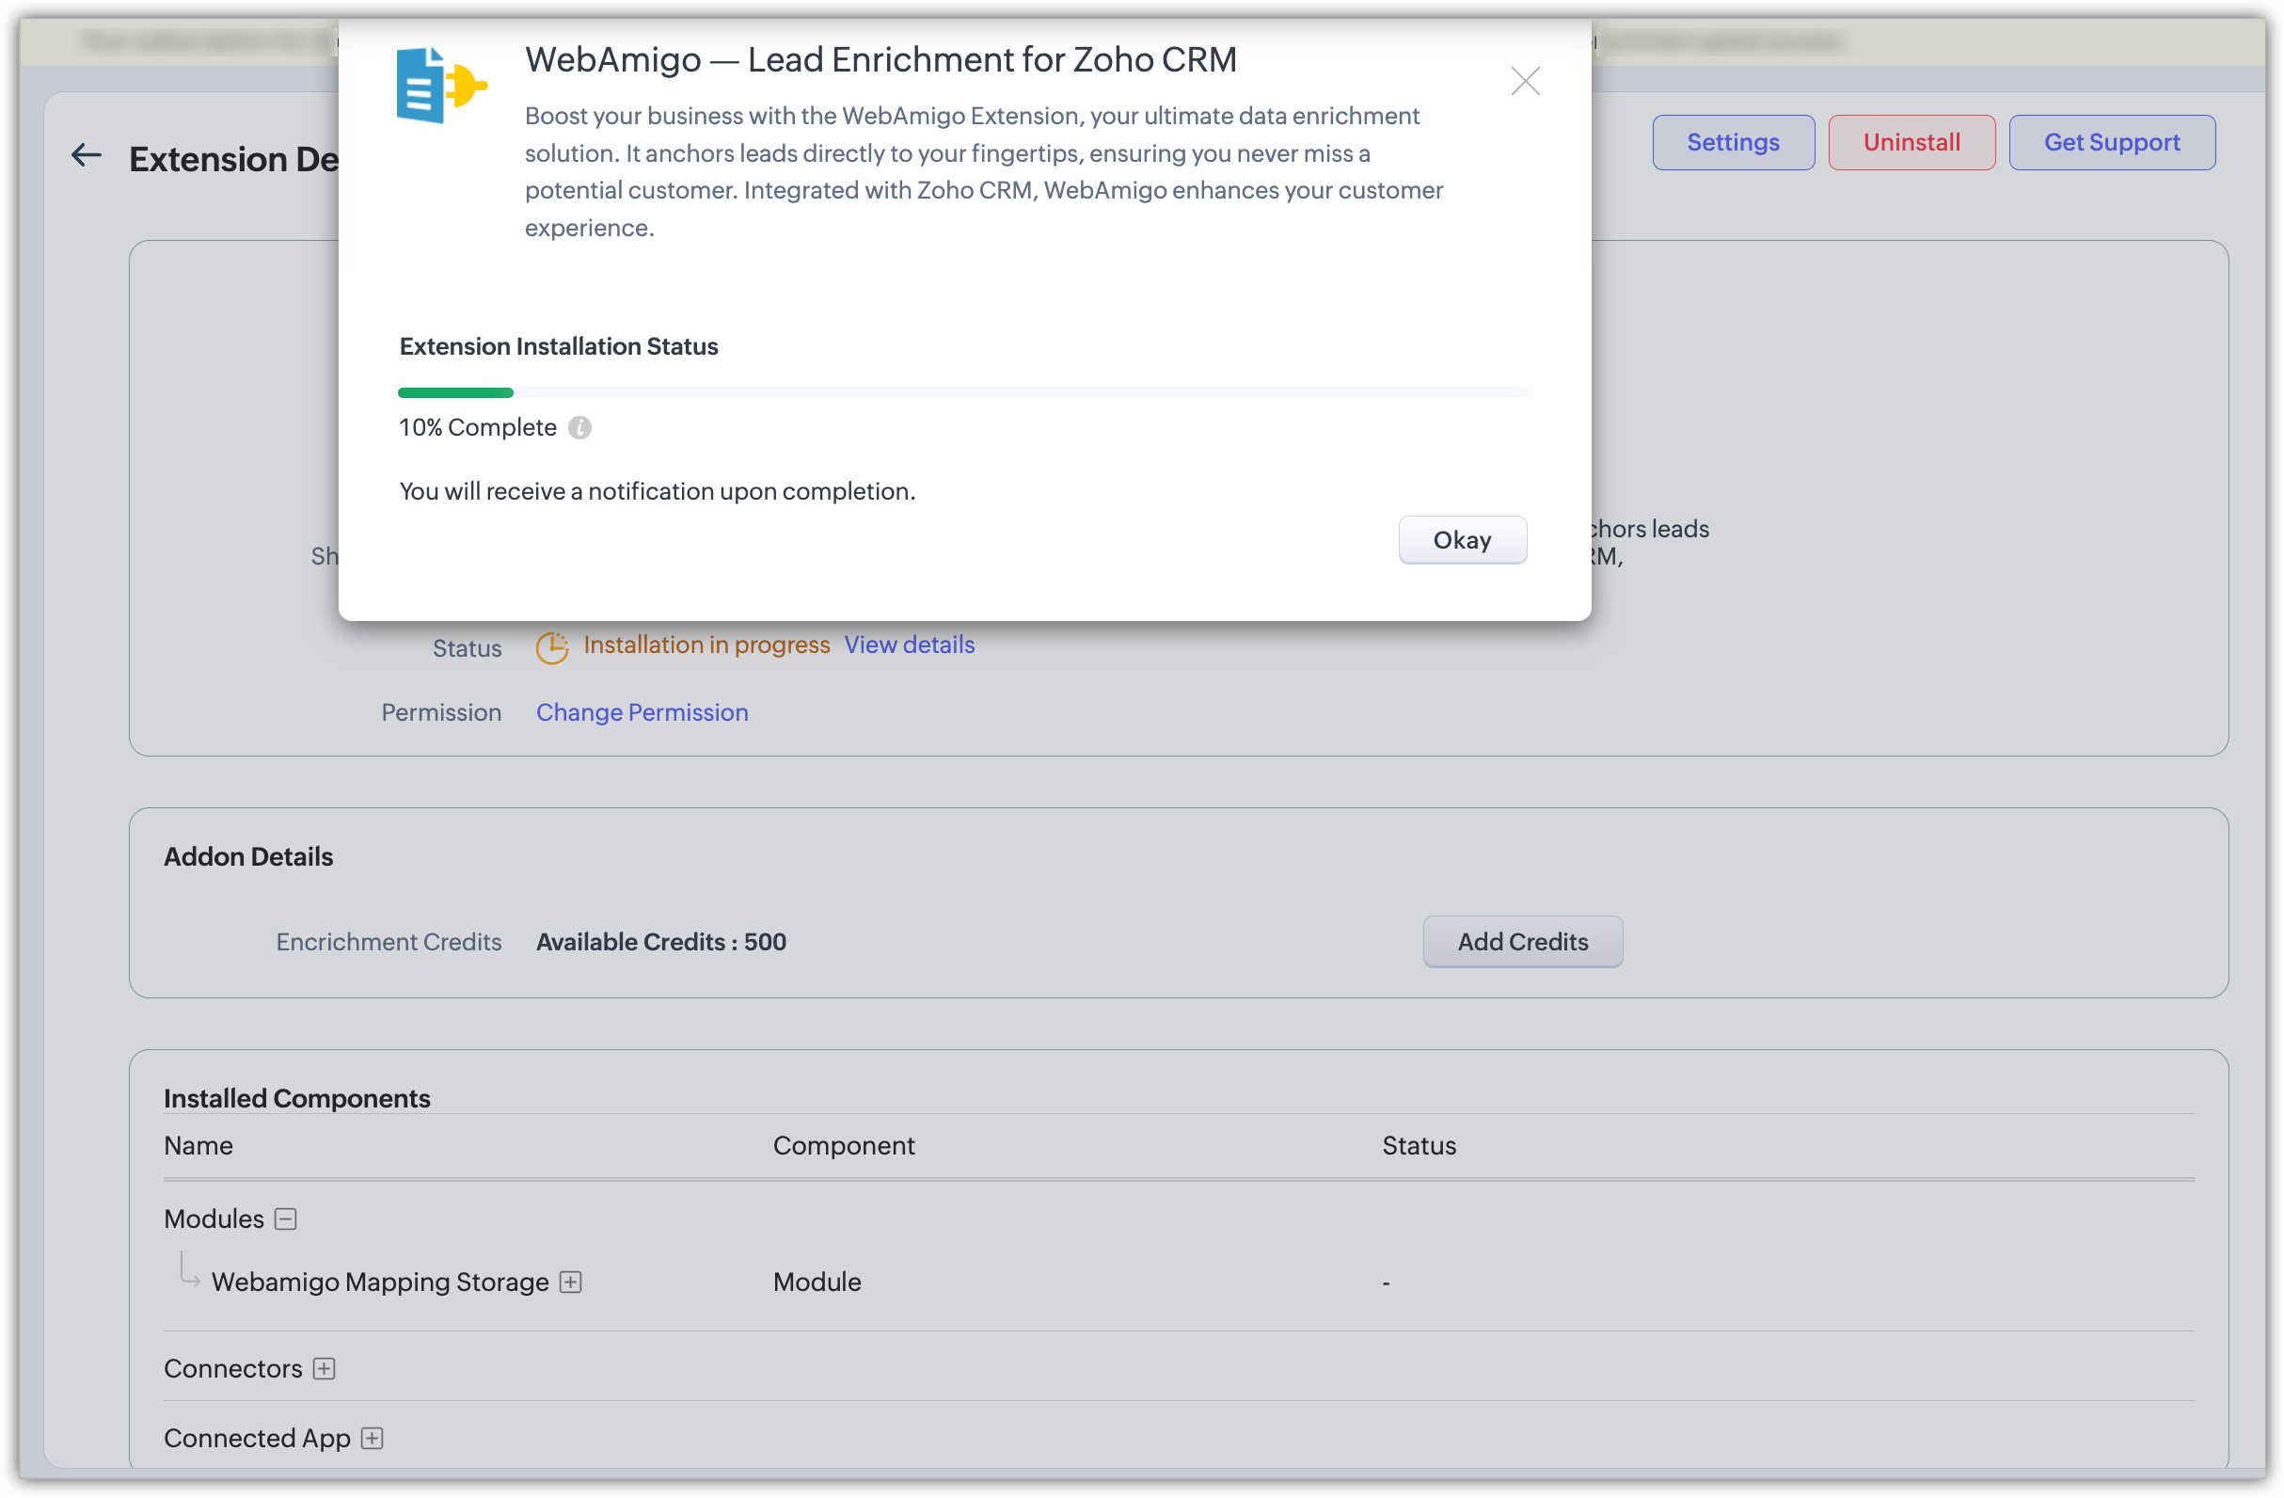Click the red Uninstall button
Viewport: 2284px width, 1498px height.
[1911, 143]
